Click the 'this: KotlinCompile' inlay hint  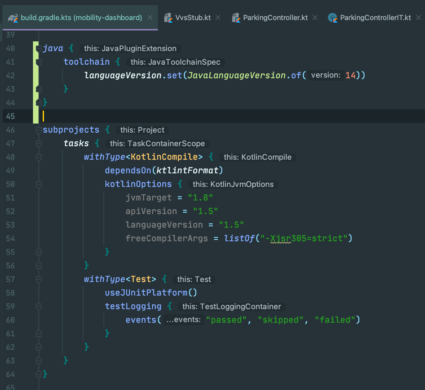pos(257,157)
